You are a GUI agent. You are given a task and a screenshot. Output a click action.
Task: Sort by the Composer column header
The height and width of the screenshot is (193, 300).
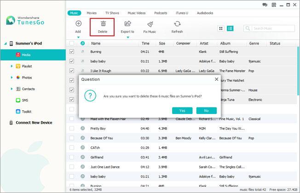183,43
